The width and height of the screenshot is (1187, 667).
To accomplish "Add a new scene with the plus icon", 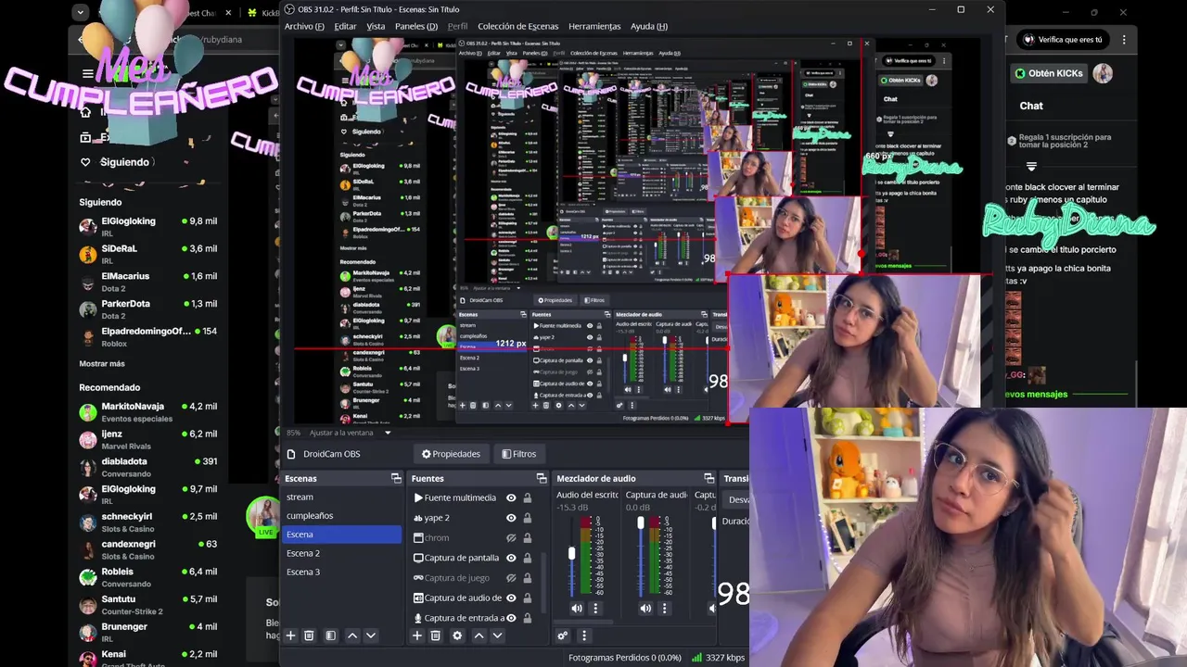I will click(x=290, y=636).
